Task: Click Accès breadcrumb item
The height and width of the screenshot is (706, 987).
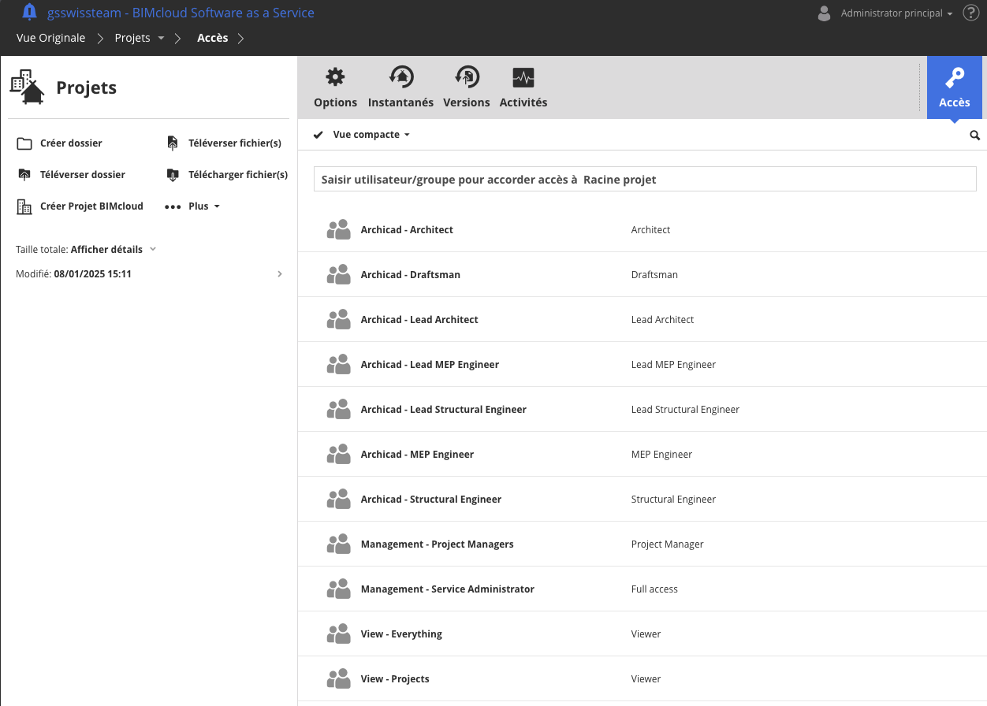Action: (x=213, y=38)
